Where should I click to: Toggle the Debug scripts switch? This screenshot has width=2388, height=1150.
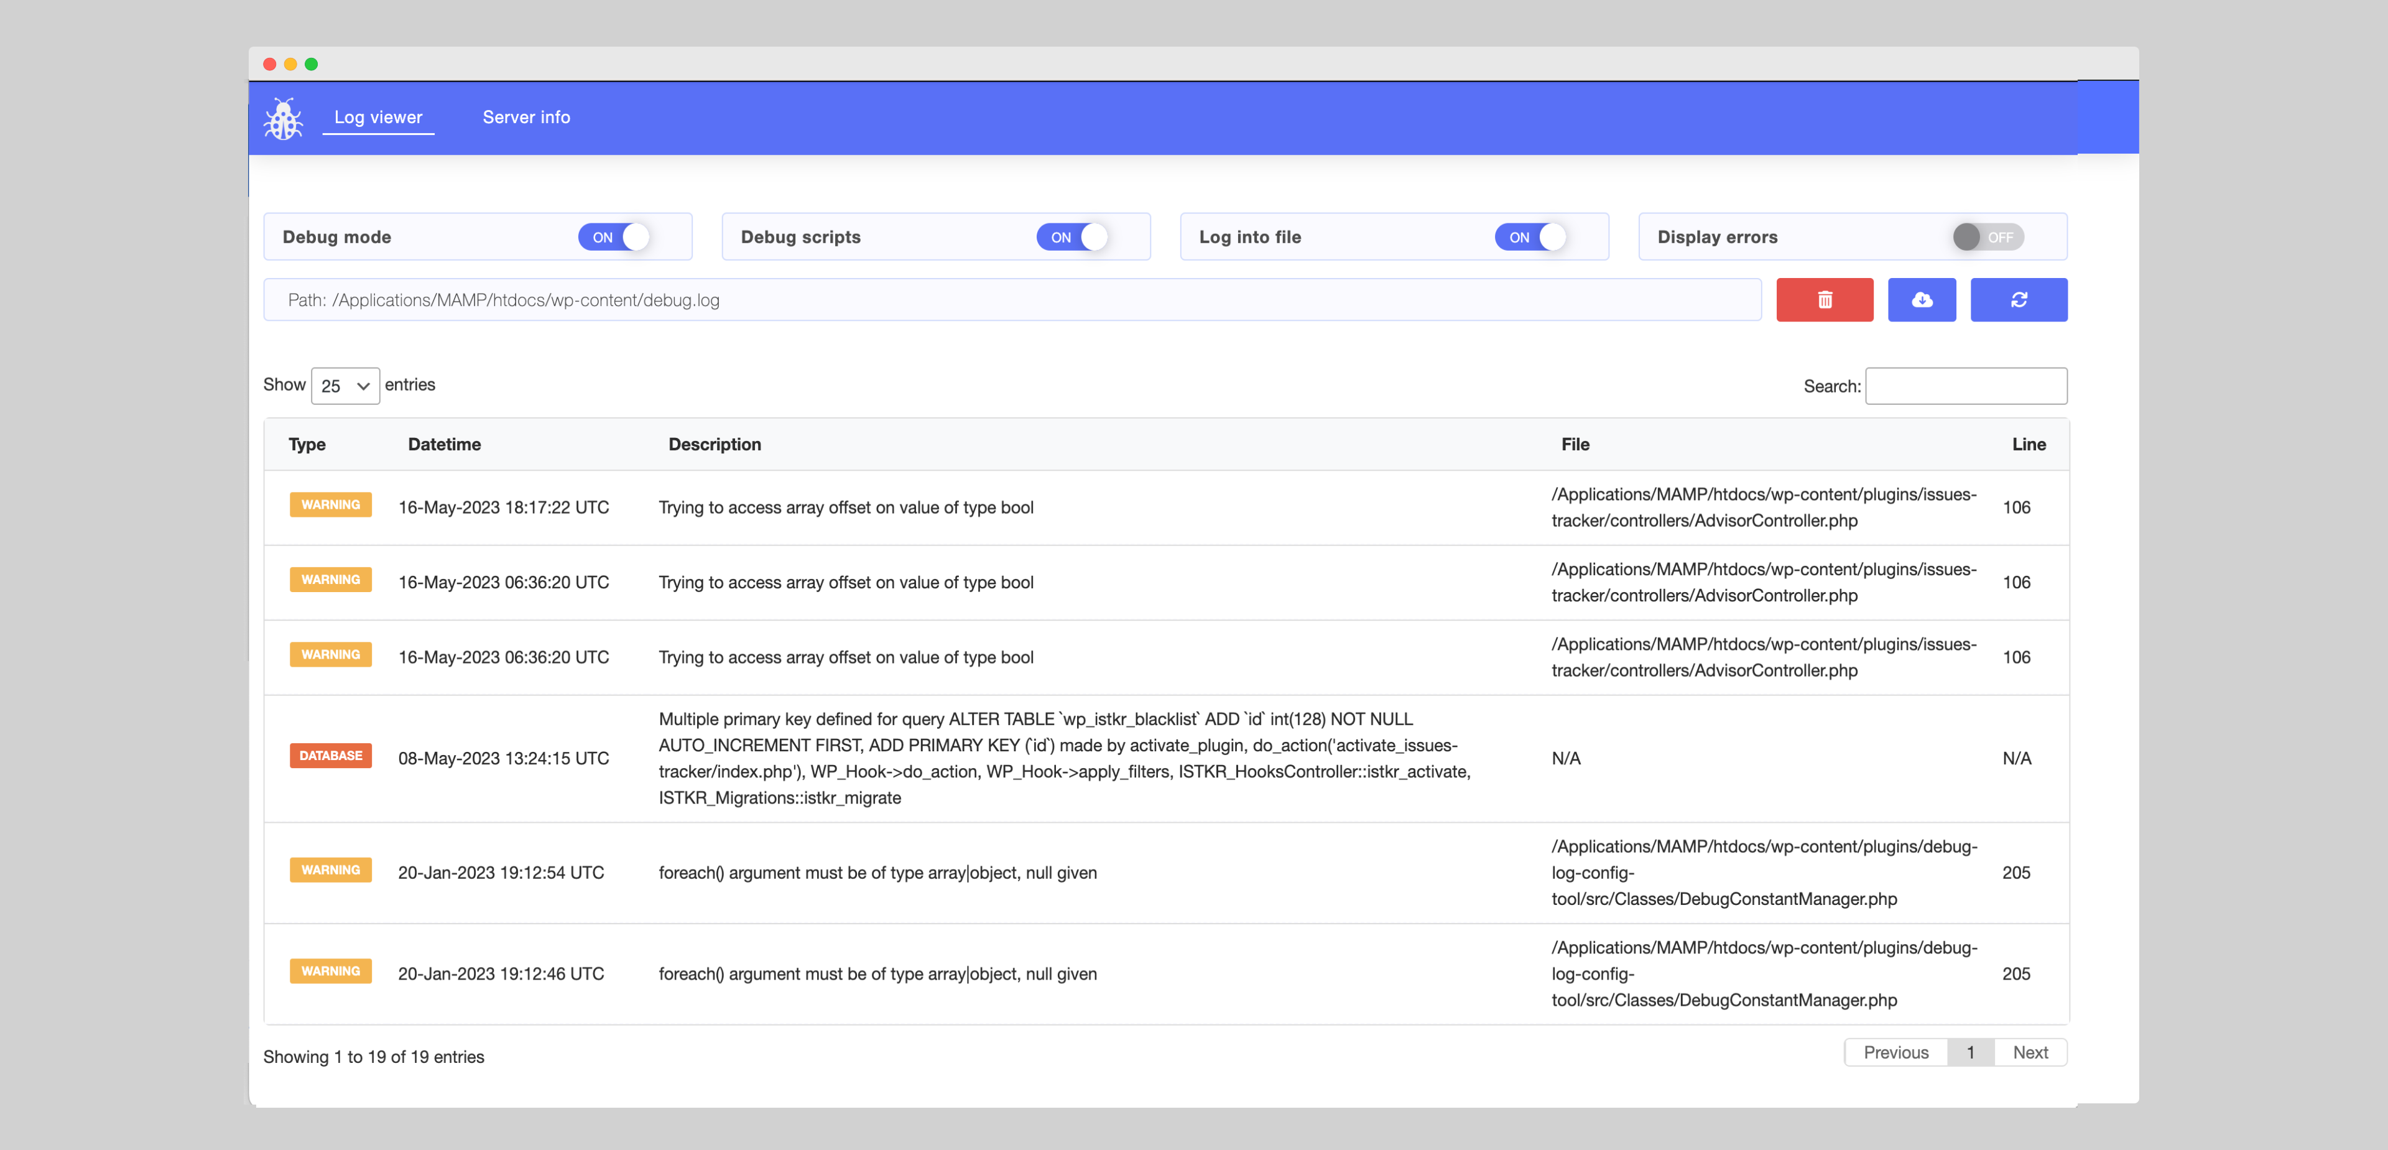pos(1071,238)
